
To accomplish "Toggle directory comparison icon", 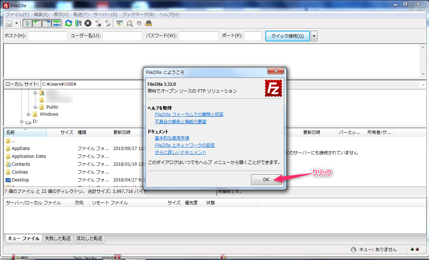I will [129, 24].
